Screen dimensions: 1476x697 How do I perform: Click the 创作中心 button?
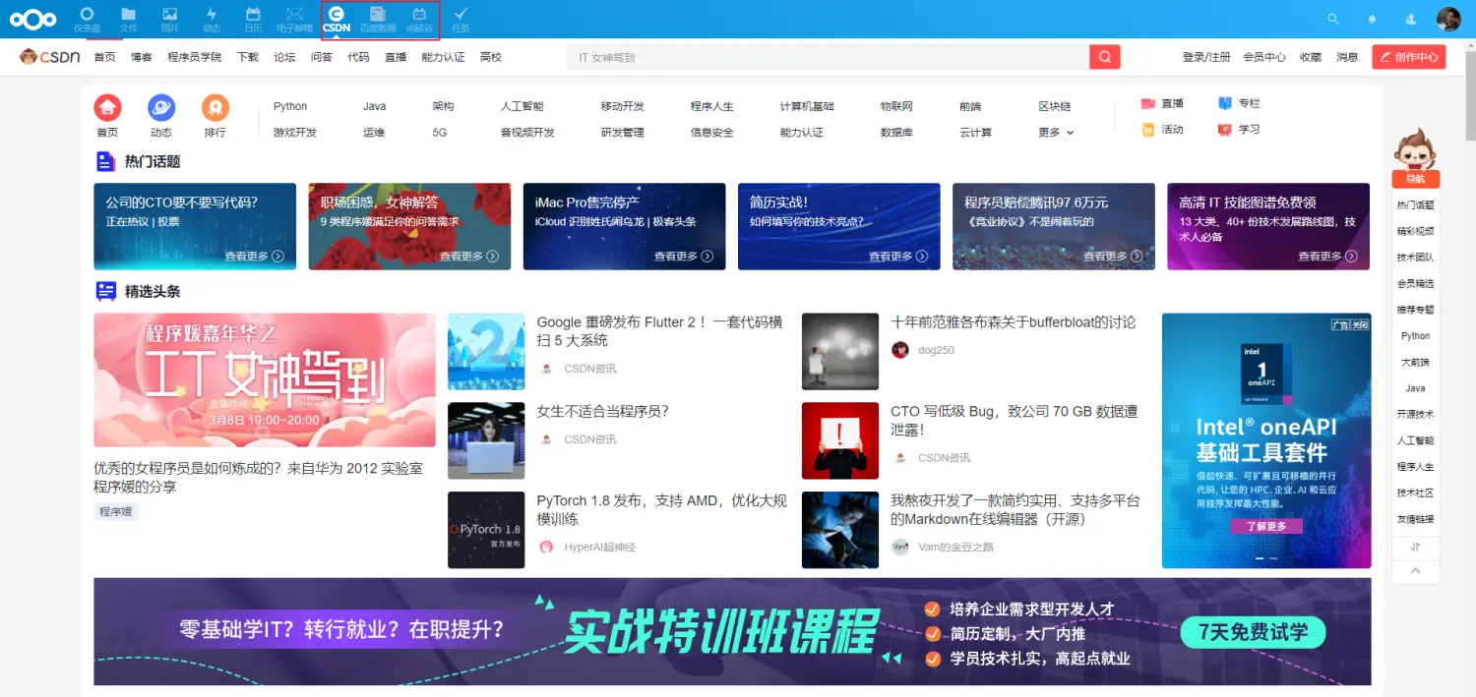(x=1408, y=56)
